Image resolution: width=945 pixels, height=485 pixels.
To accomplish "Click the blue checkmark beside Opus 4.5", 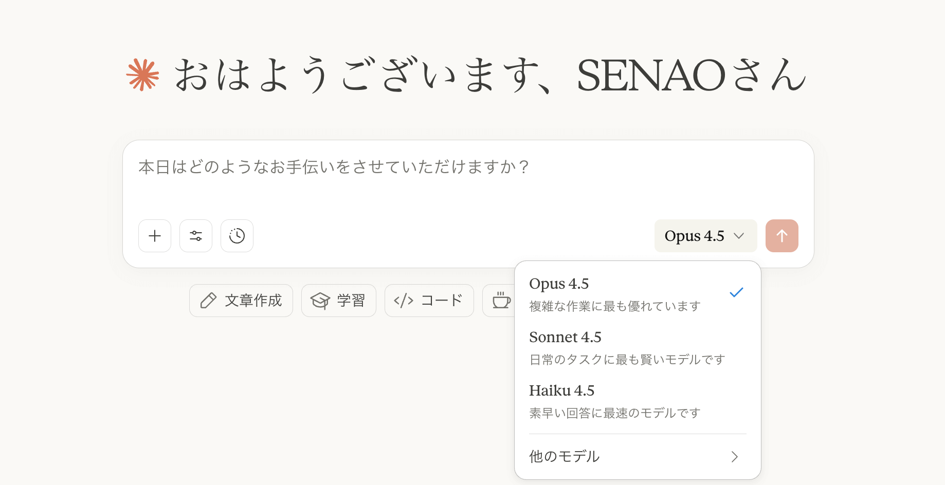I will [736, 293].
